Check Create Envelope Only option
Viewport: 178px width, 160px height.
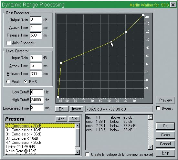(x=88, y=155)
